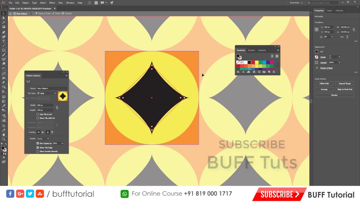Click Save a Copy button
This screenshot has width=360, height=202.
pos(43,13)
